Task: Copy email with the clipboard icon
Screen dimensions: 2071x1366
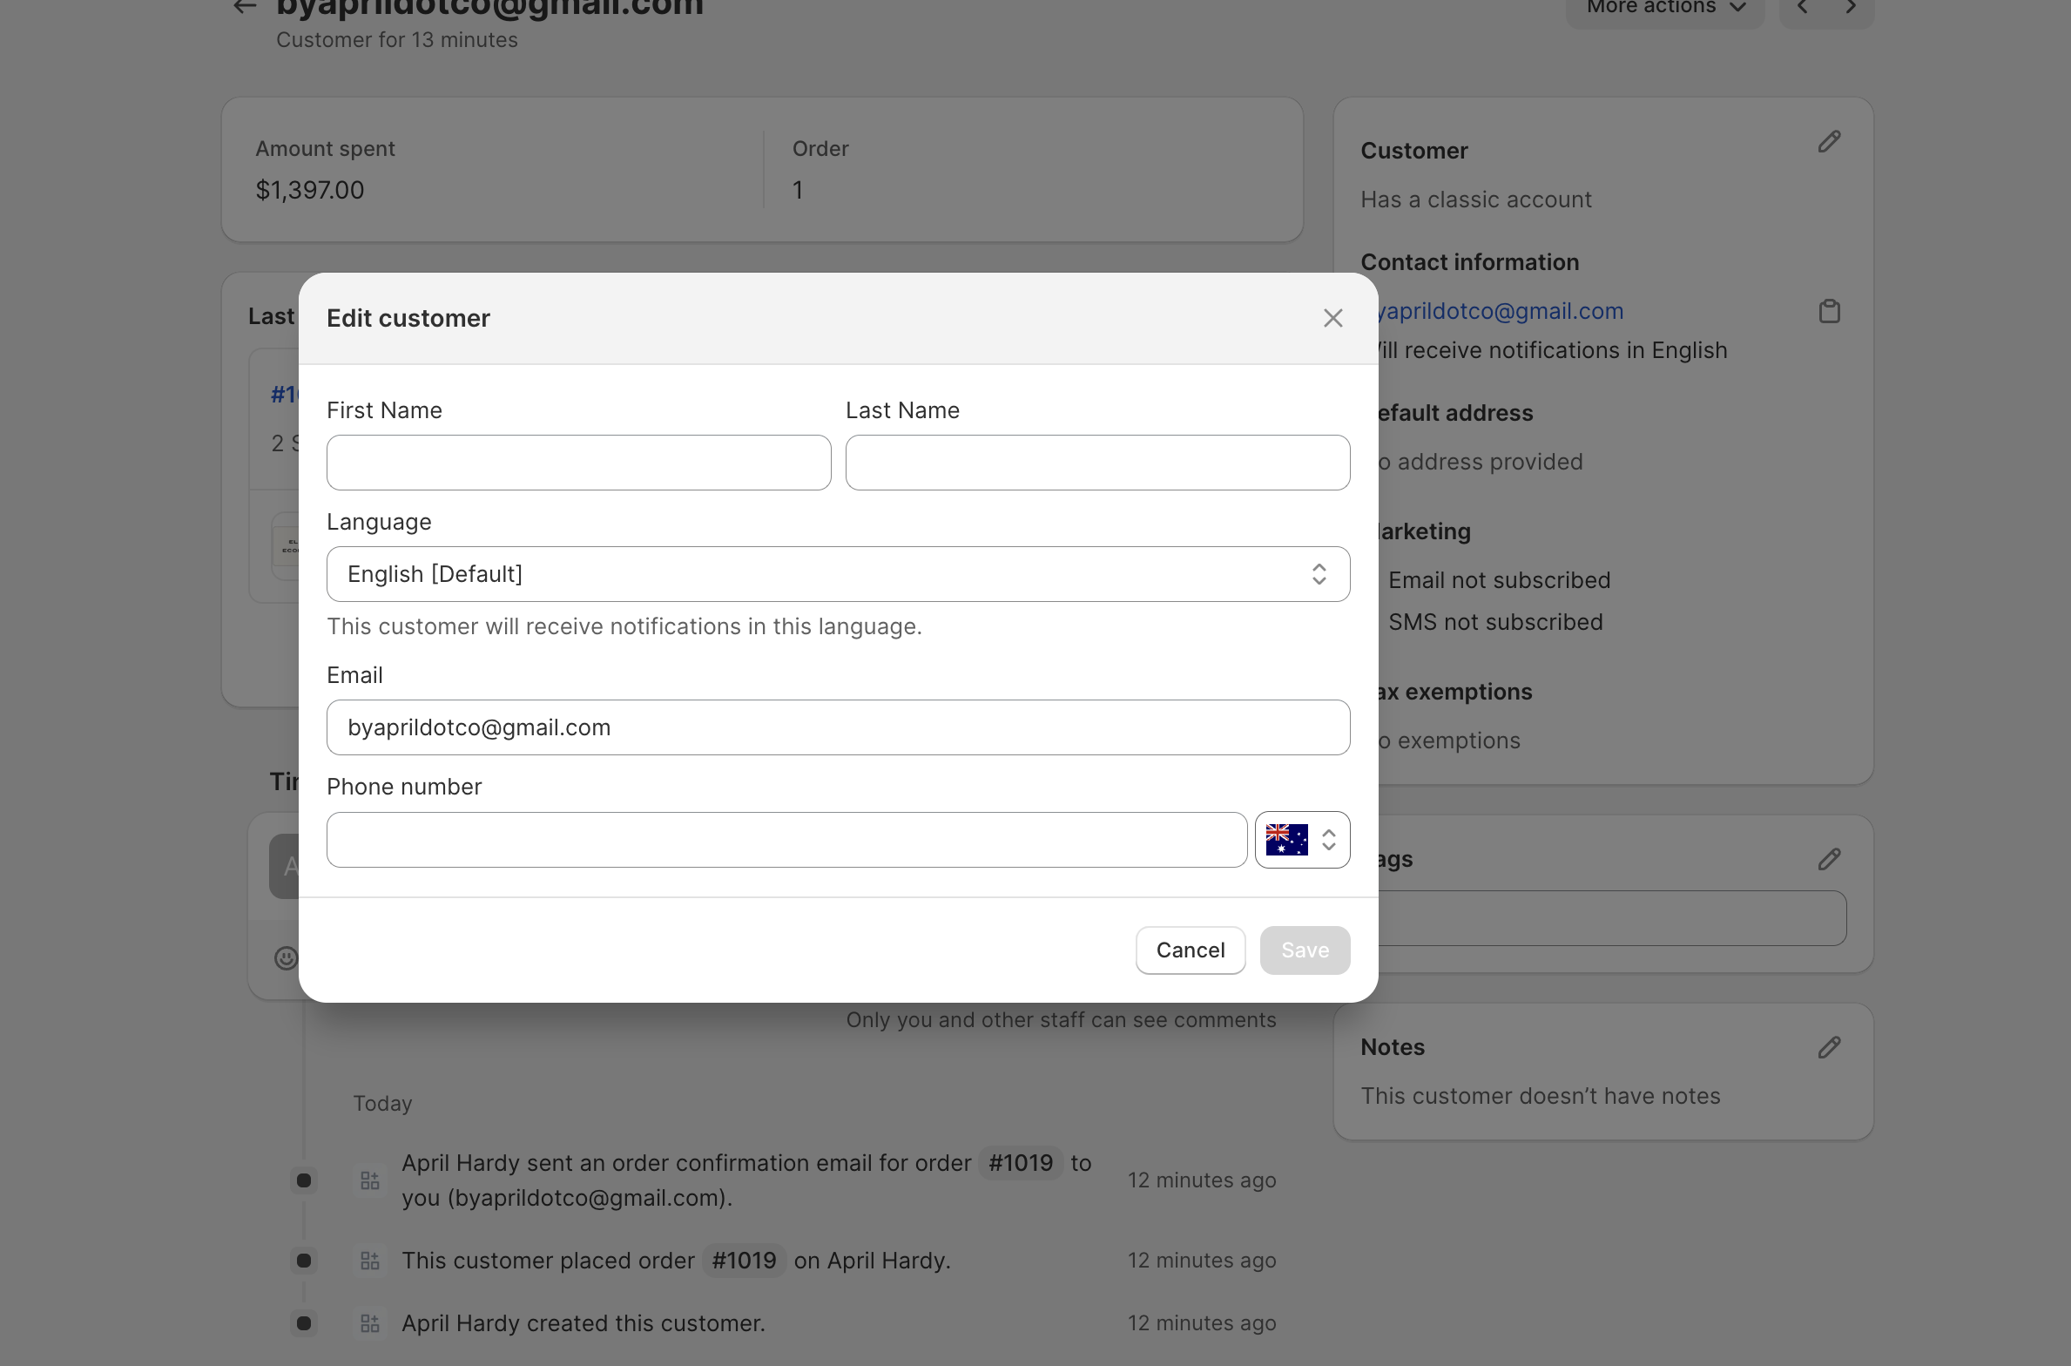Action: (1829, 311)
